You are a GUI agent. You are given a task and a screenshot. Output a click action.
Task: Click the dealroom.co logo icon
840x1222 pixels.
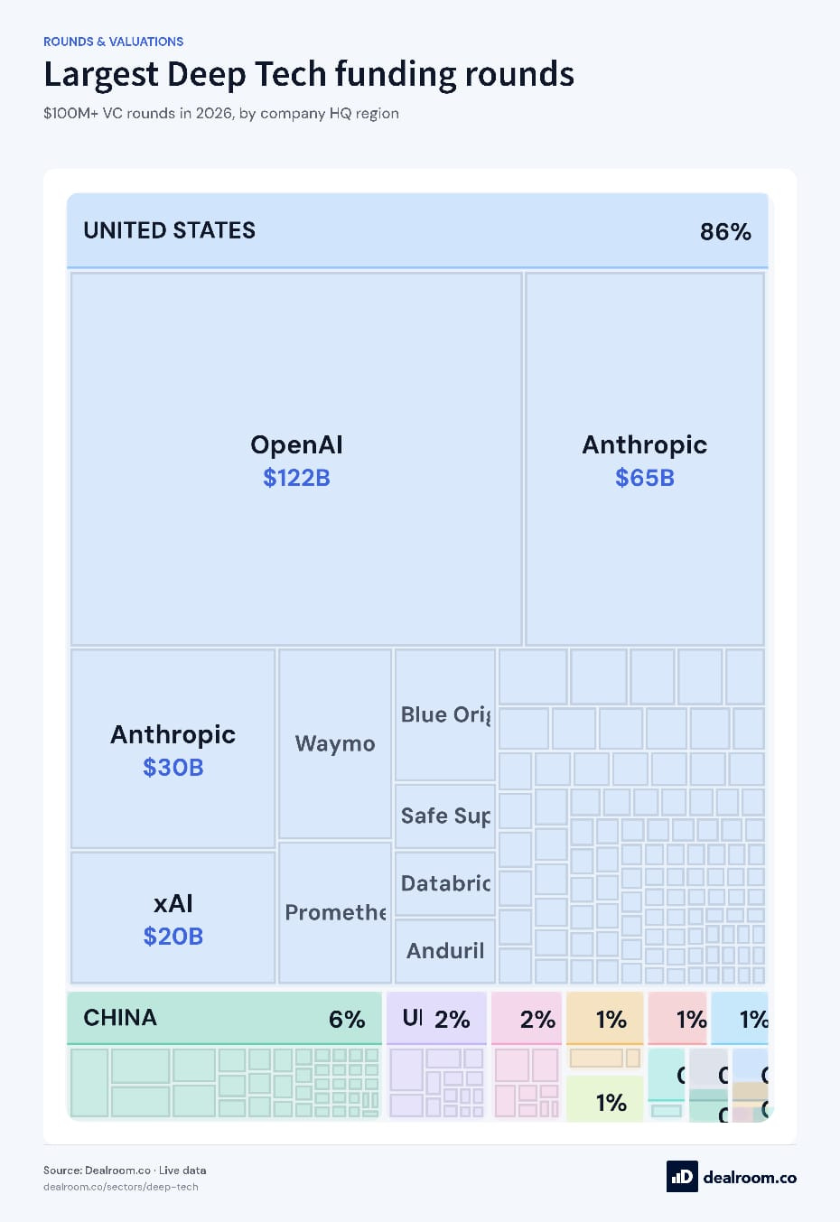682,1177
